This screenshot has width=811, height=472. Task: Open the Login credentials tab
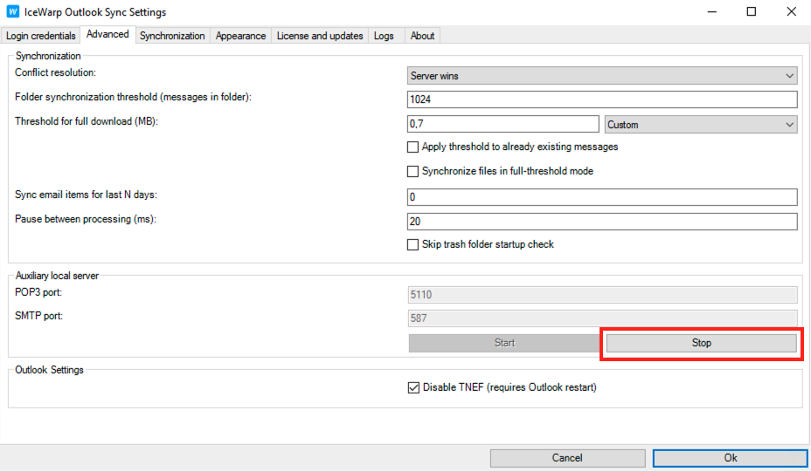41,36
